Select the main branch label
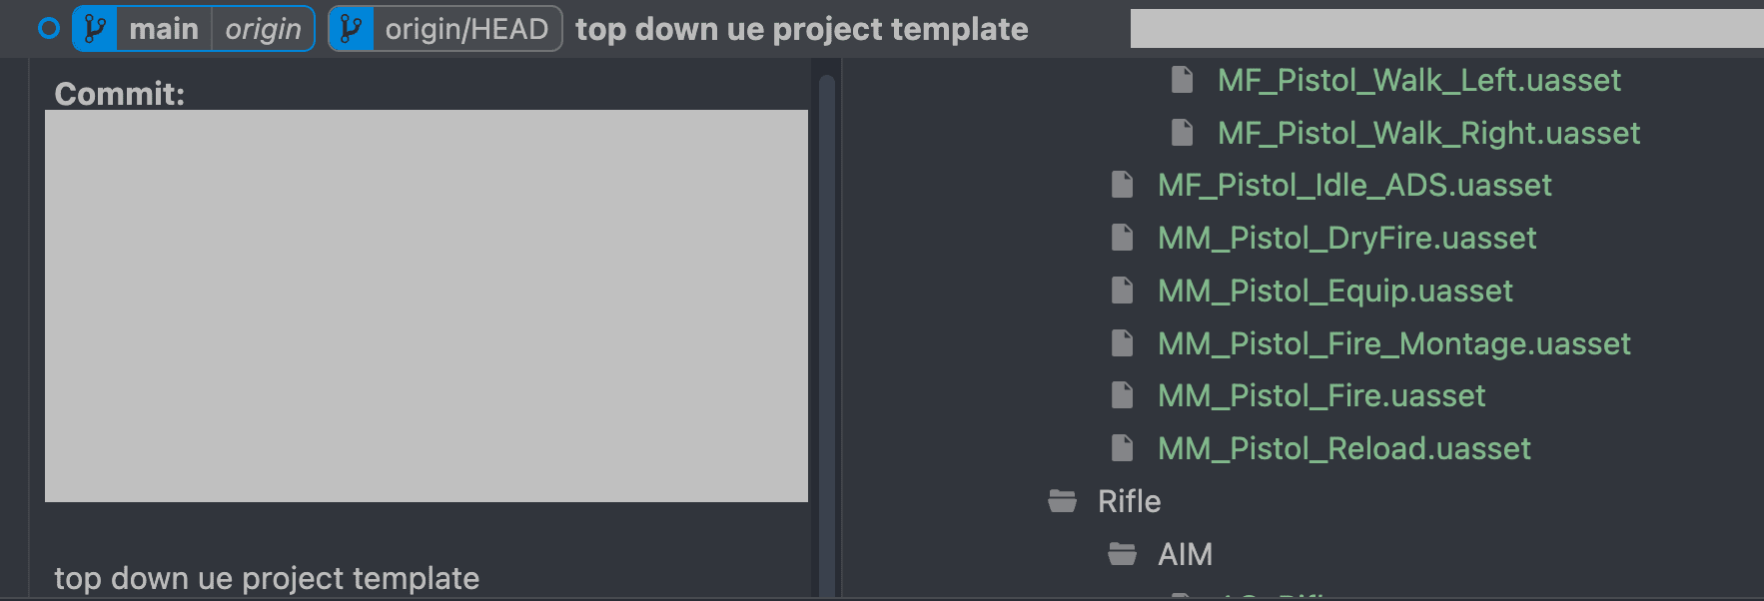1764x601 pixels. tap(164, 29)
